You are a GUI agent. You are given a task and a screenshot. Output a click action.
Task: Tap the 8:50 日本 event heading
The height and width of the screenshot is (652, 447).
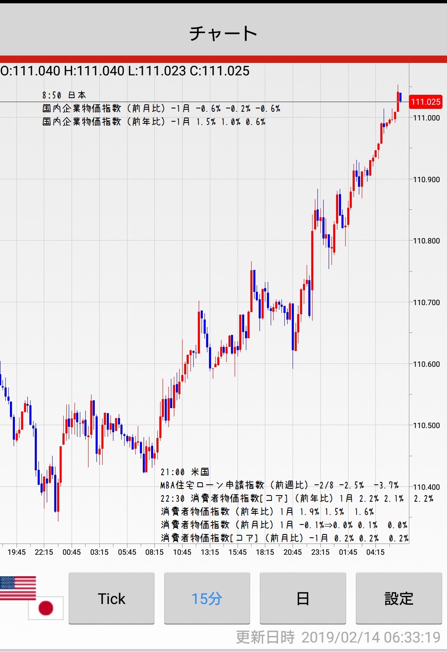(64, 95)
